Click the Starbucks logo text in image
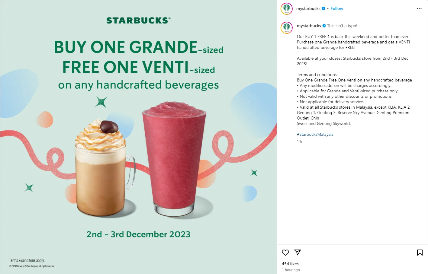Screen dimensions: 428x274 click(x=138, y=21)
